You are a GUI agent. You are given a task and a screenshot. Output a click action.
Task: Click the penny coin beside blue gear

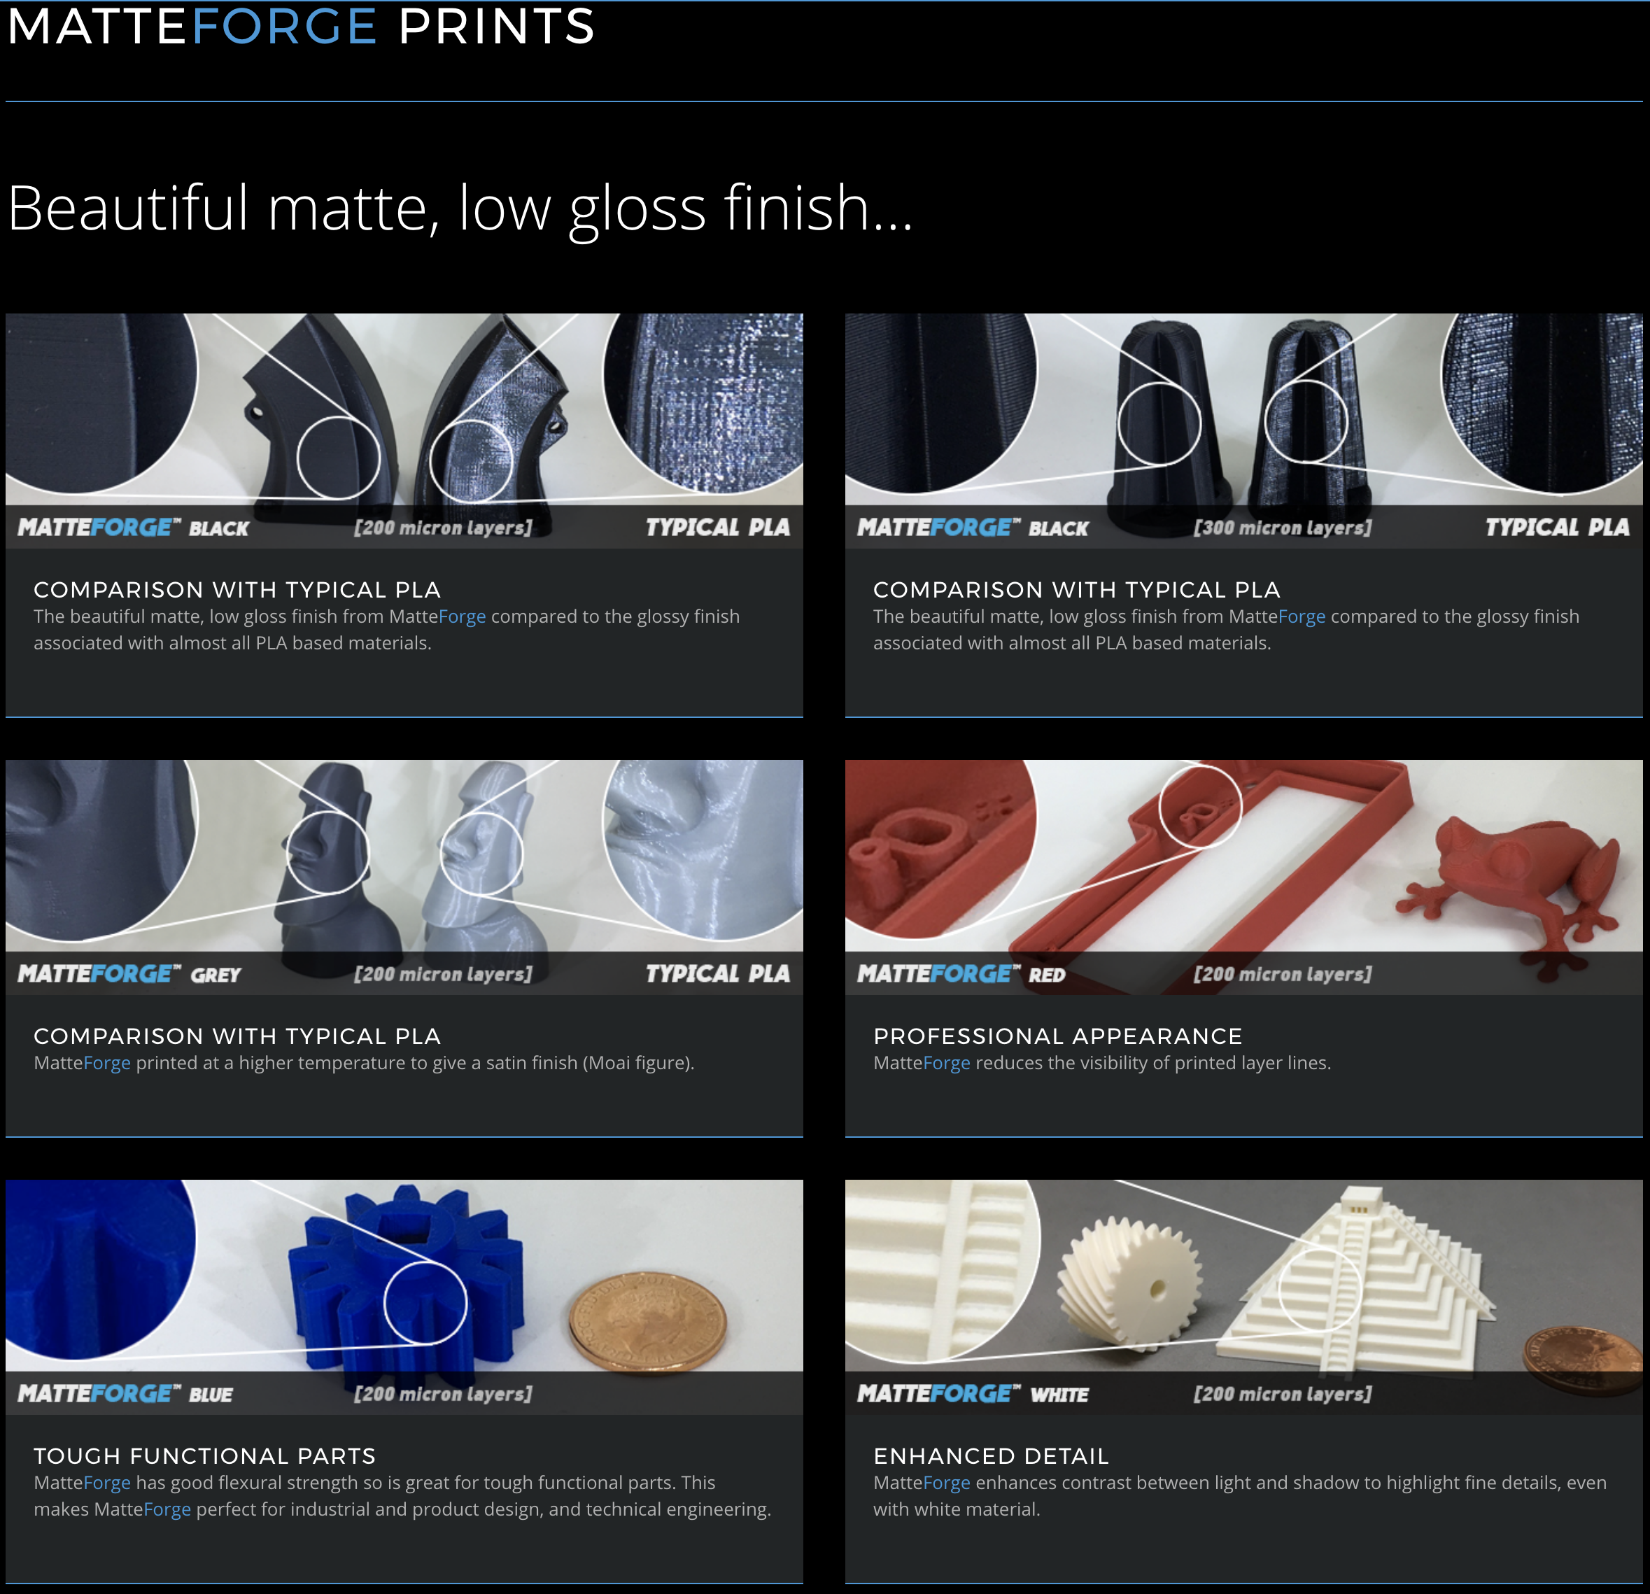(647, 1321)
